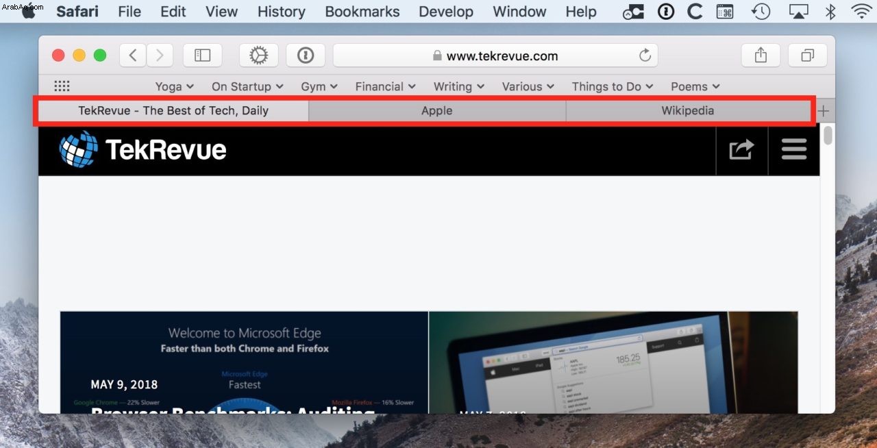Open the AirPlay display menu
This screenshot has height=448, width=877.
pyautogui.click(x=798, y=12)
